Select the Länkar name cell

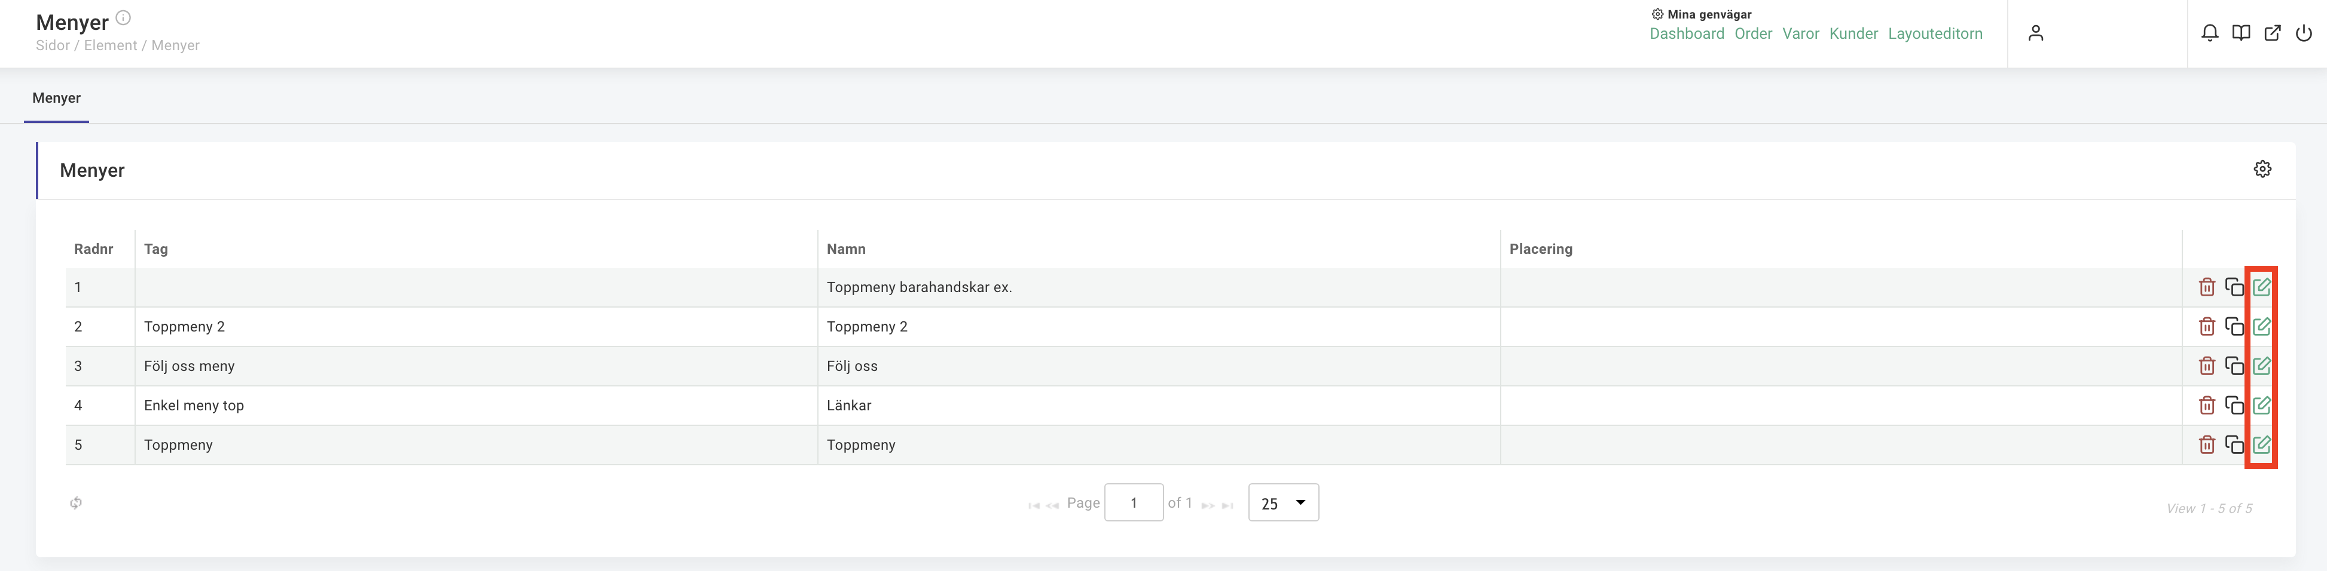click(x=1159, y=405)
